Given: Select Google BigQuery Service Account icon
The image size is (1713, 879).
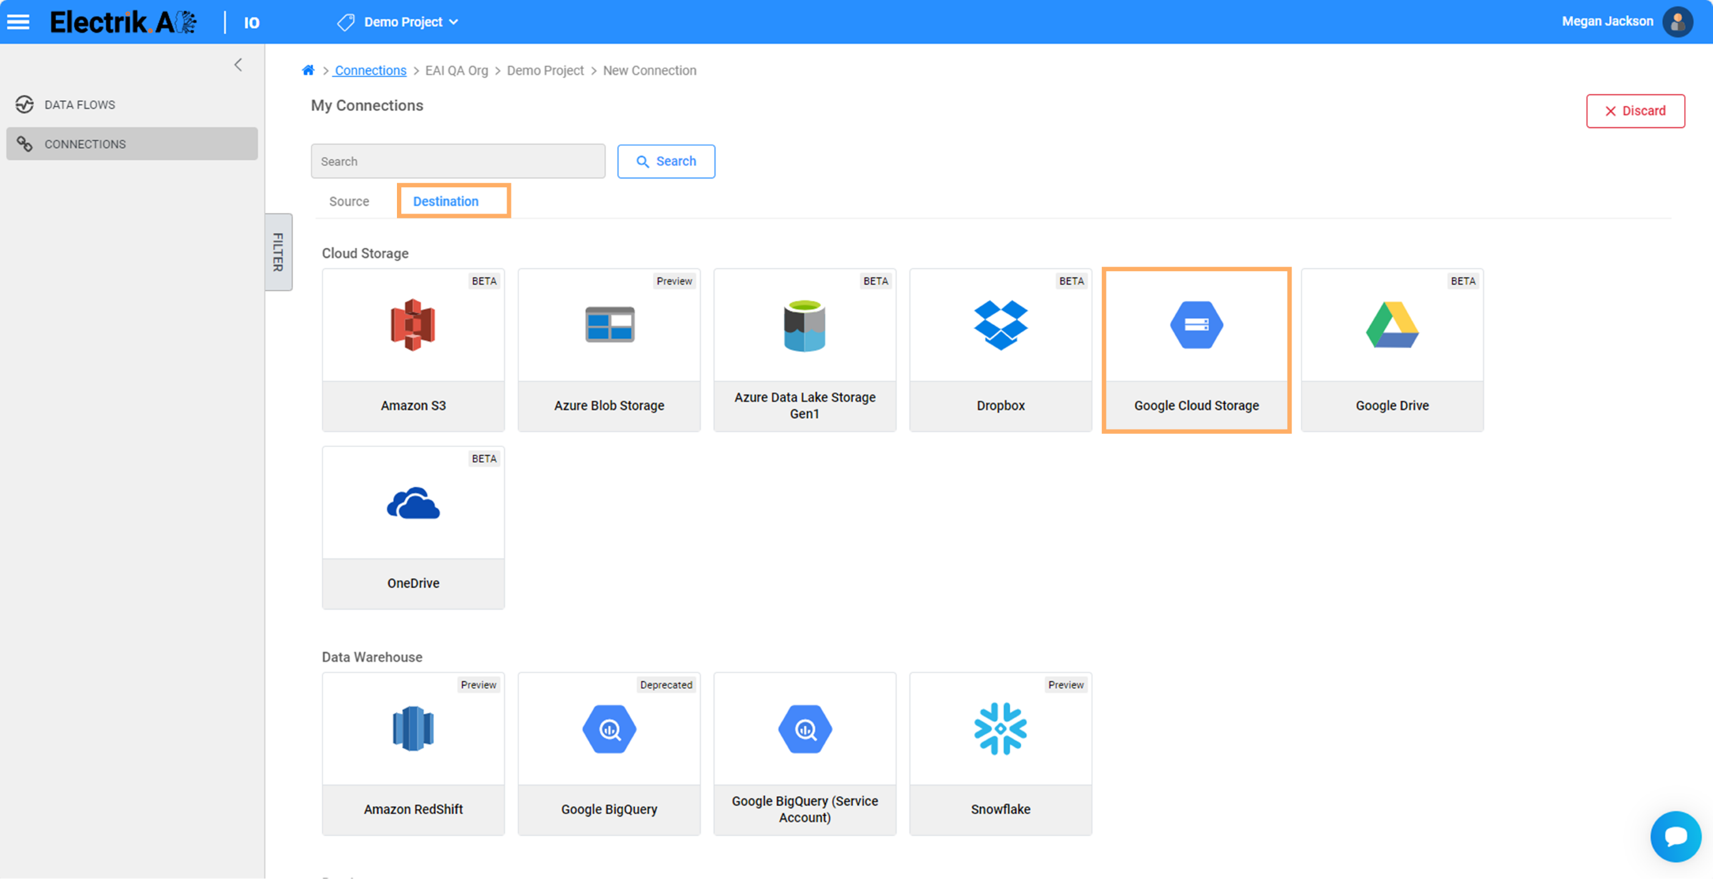Looking at the screenshot, I should (805, 729).
